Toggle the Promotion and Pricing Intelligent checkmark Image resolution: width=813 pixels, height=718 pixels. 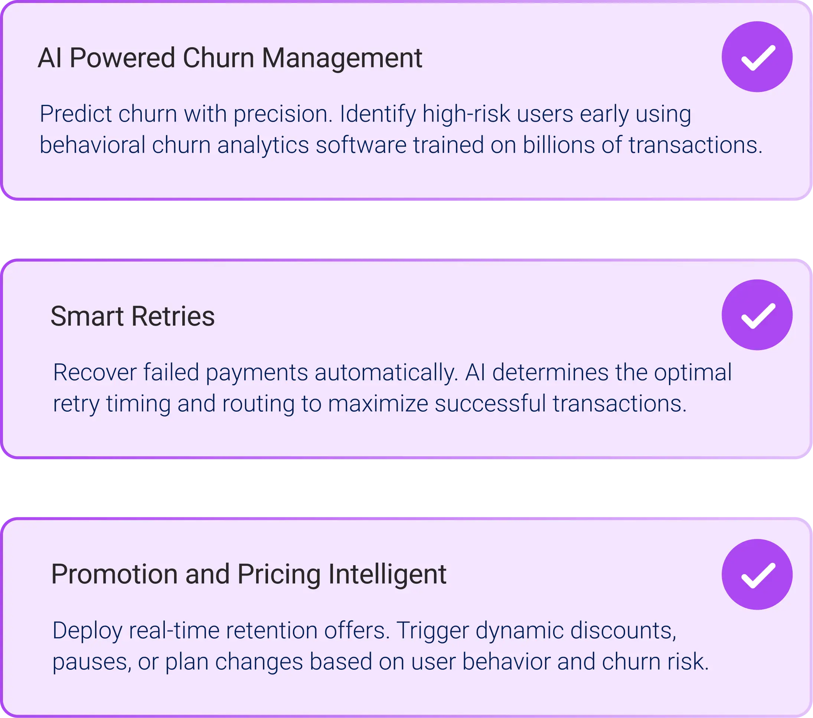[x=757, y=574]
